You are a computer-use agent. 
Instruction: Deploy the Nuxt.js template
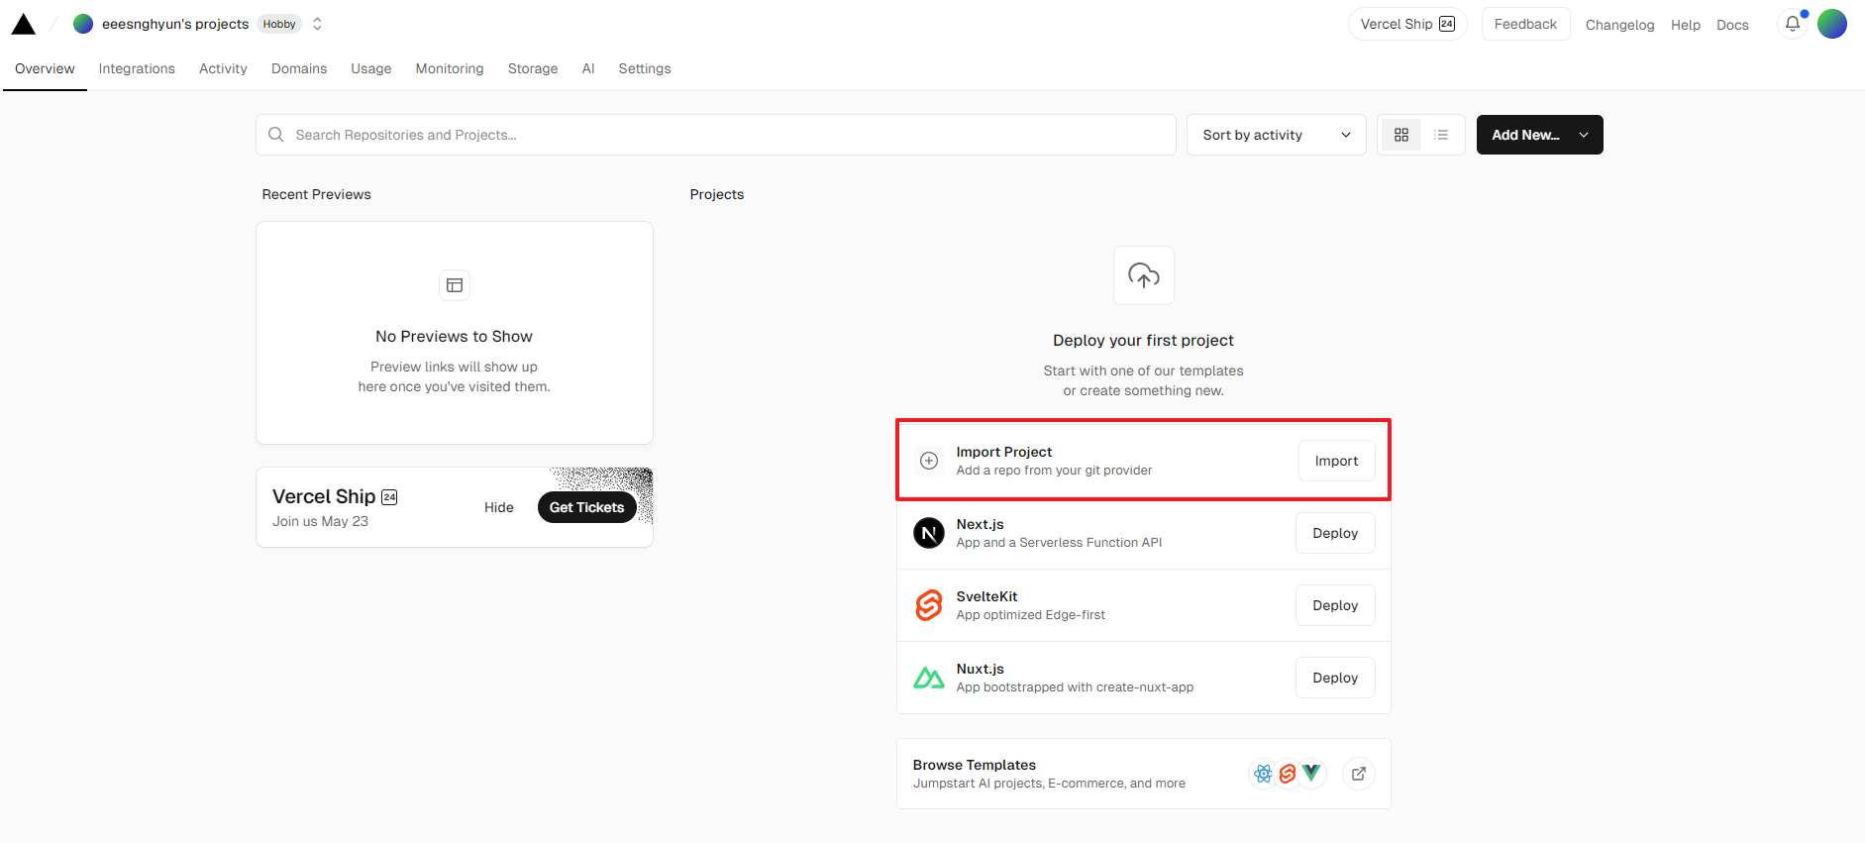(1335, 678)
